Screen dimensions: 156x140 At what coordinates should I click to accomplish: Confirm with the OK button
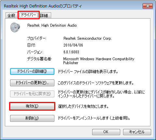(106, 132)
